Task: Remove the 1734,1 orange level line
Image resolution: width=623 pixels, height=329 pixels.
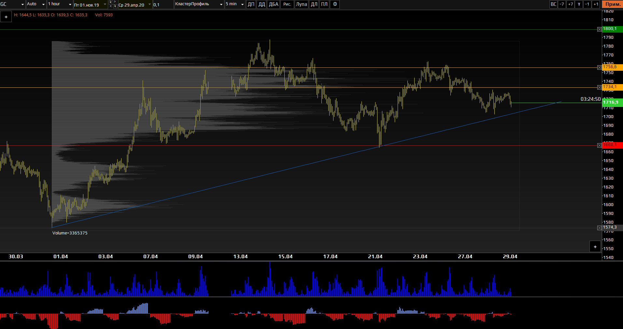Action: pyautogui.click(x=600, y=87)
